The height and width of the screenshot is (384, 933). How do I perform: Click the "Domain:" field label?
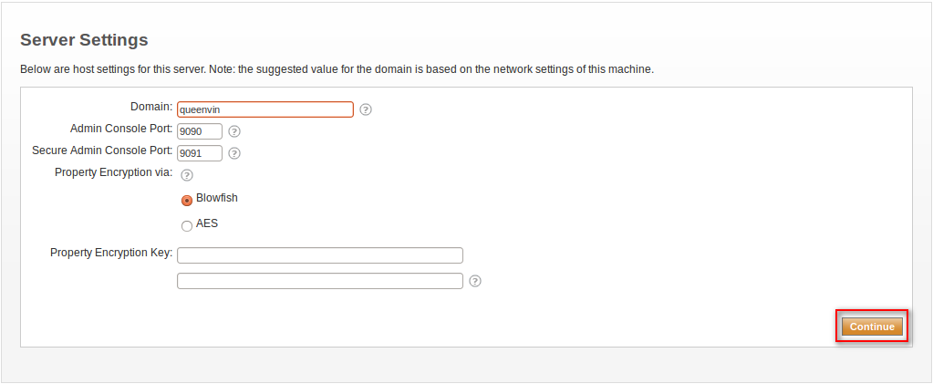click(x=151, y=108)
